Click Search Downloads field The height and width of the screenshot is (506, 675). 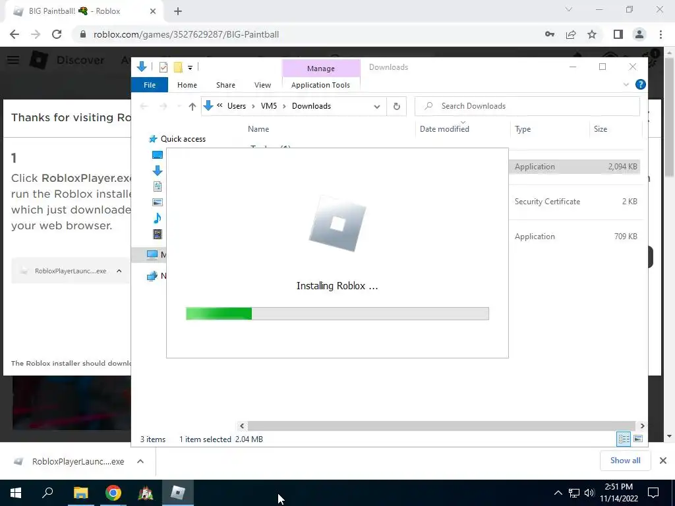tap(527, 106)
